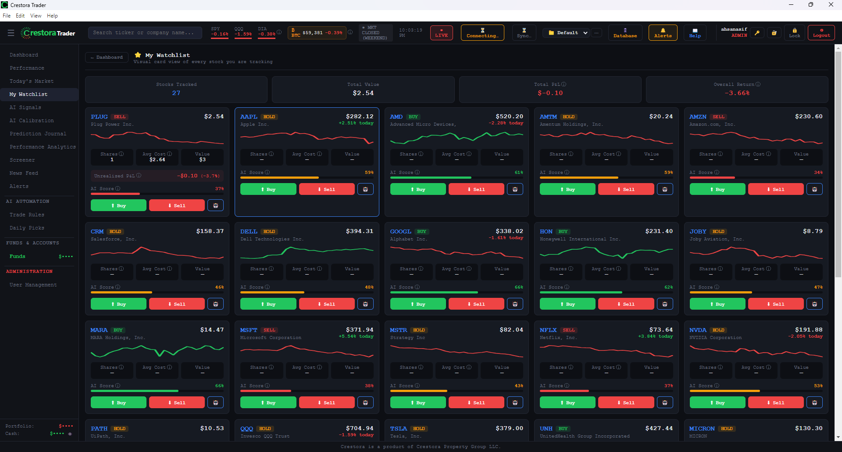Open the info icon next to BTC price

click(x=350, y=32)
